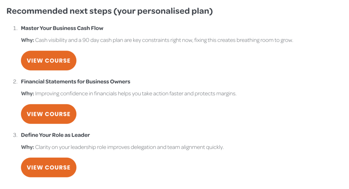
Task: Click the list number 2 marker
Action: pos(15,82)
